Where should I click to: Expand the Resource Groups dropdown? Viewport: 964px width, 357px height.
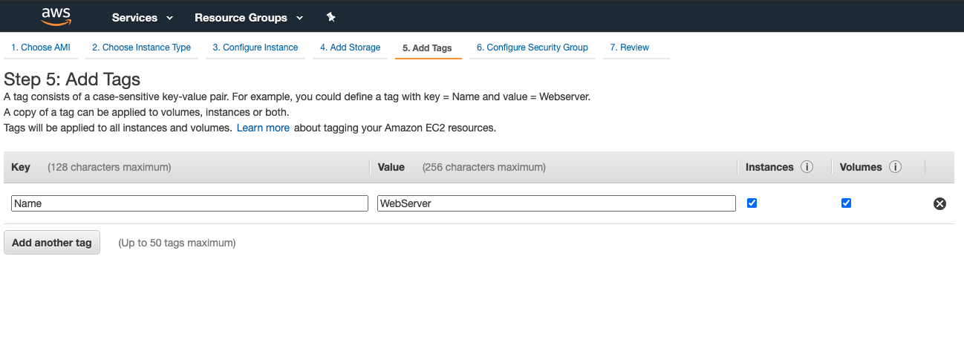pos(249,17)
